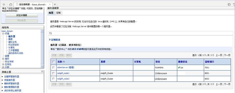Open help topic 删除管理服务器
Image resolution: width=235 pixels, height=93 pixels.
12,87
